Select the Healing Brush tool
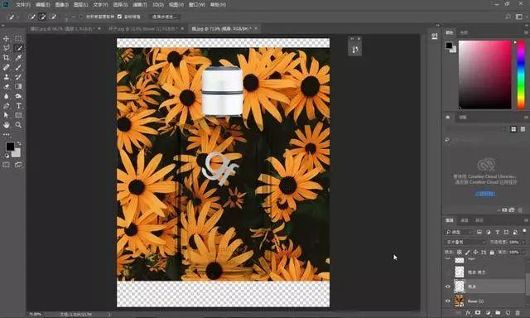Viewport: 530px width, 318px height. tap(6, 67)
